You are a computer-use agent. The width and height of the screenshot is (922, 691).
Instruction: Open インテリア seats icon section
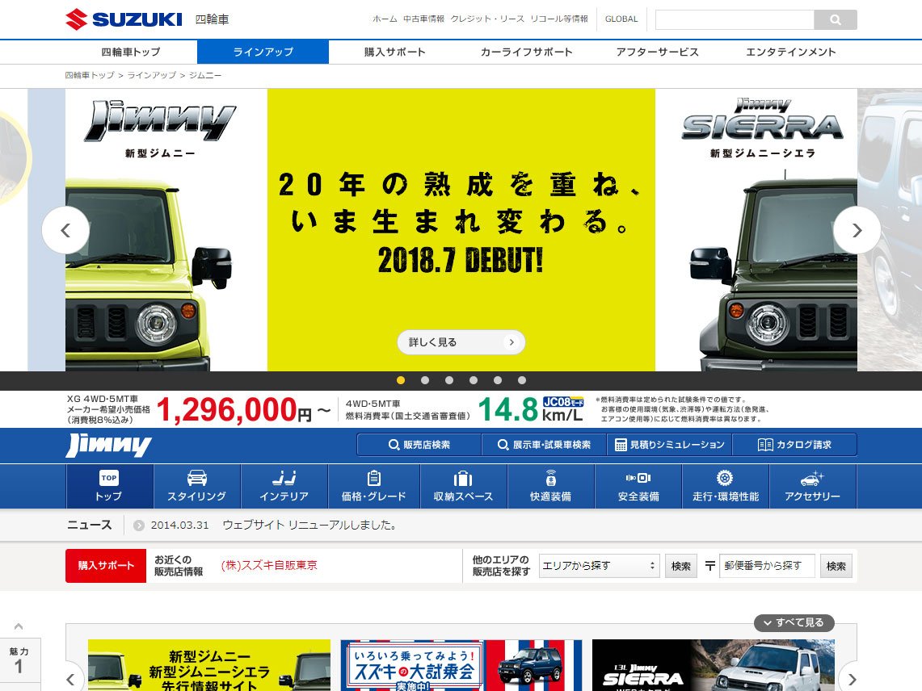[x=284, y=486]
